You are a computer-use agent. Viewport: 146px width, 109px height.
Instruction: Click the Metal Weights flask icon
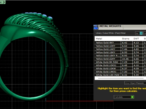point(96,27)
